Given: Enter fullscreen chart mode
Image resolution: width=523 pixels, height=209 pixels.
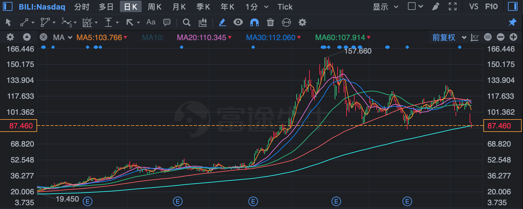Looking at the screenshot, I should click(453, 6).
